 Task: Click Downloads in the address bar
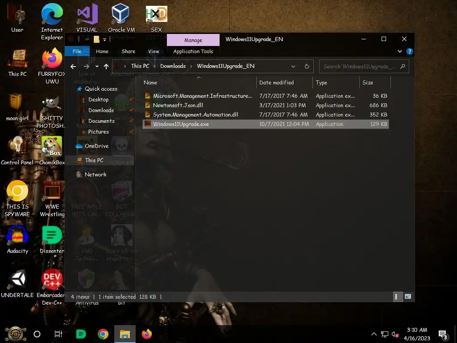coord(173,66)
